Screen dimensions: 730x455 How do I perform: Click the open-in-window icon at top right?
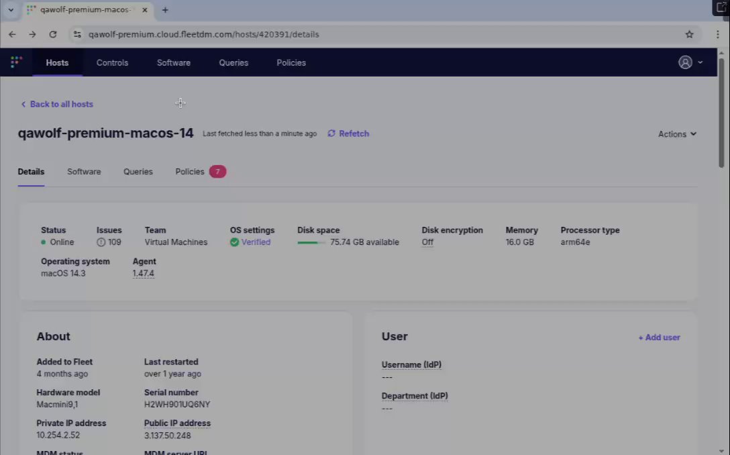[x=721, y=7]
